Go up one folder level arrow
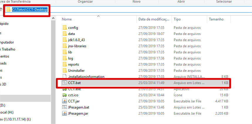Viewport: 252px width, 124px height. [1, 10]
